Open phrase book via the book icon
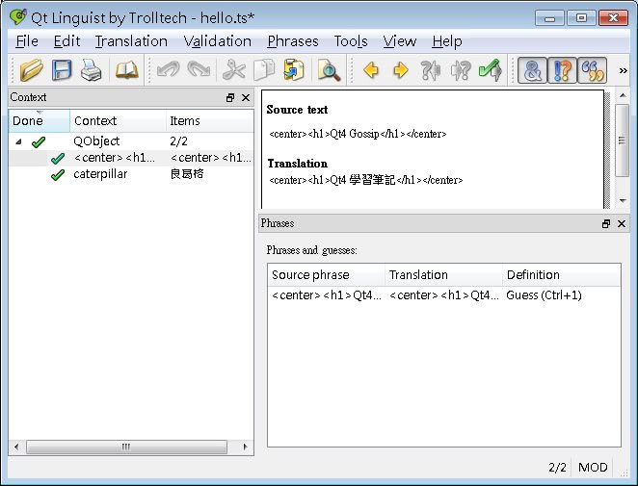 click(127, 70)
